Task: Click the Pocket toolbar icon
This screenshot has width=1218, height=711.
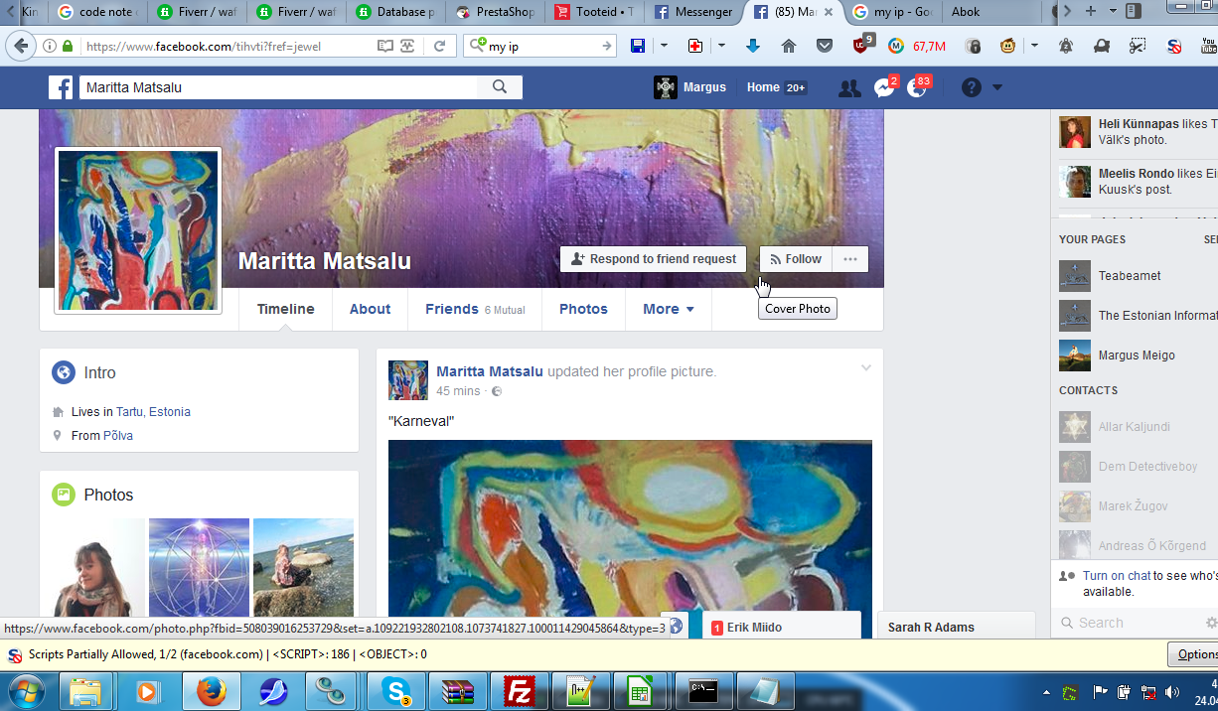Action: coord(825,46)
